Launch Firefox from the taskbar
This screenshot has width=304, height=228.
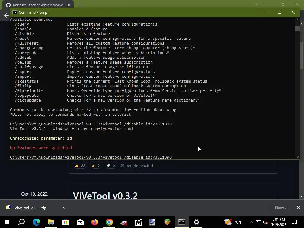tap(95, 222)
